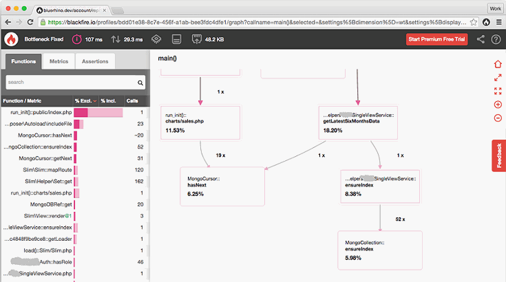Close the bluerhino.dev browser tab
Screen dimensions: 506x282
click(x=104, y=10)
